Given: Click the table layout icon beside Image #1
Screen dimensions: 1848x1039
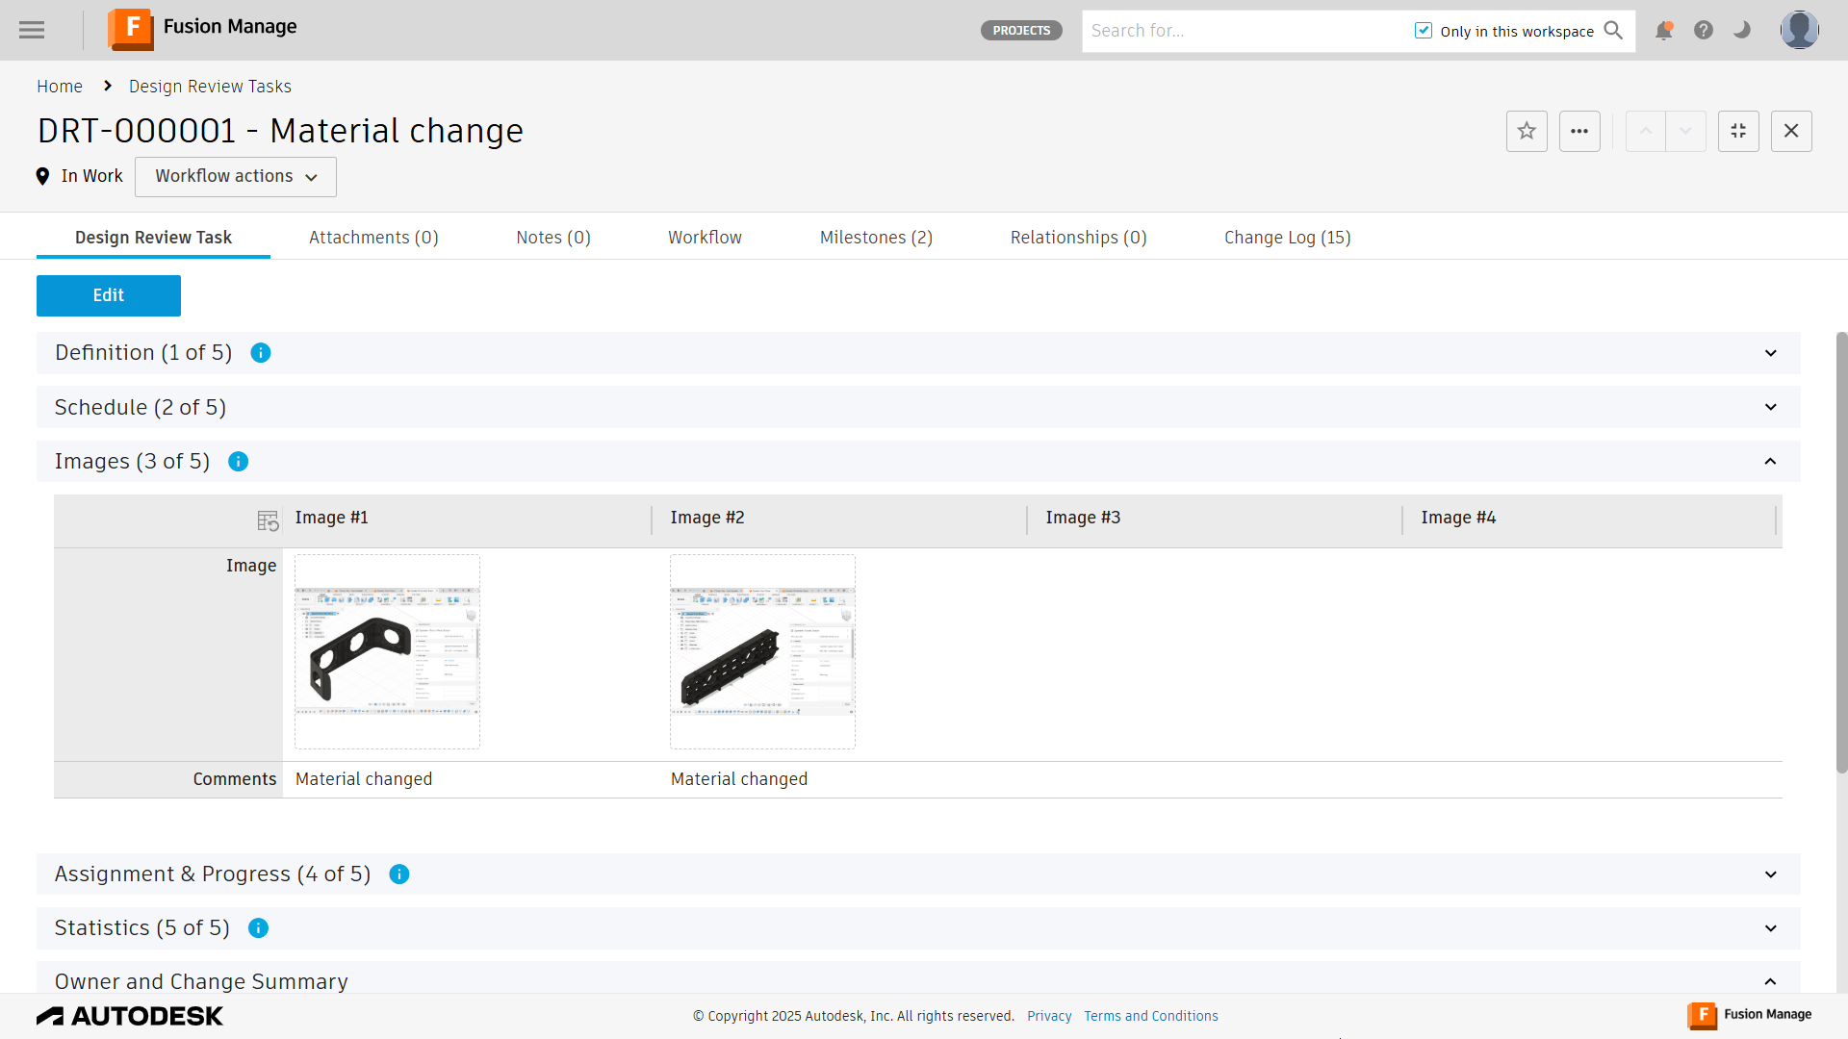Looking at the screenshot, I should point(268,520).
